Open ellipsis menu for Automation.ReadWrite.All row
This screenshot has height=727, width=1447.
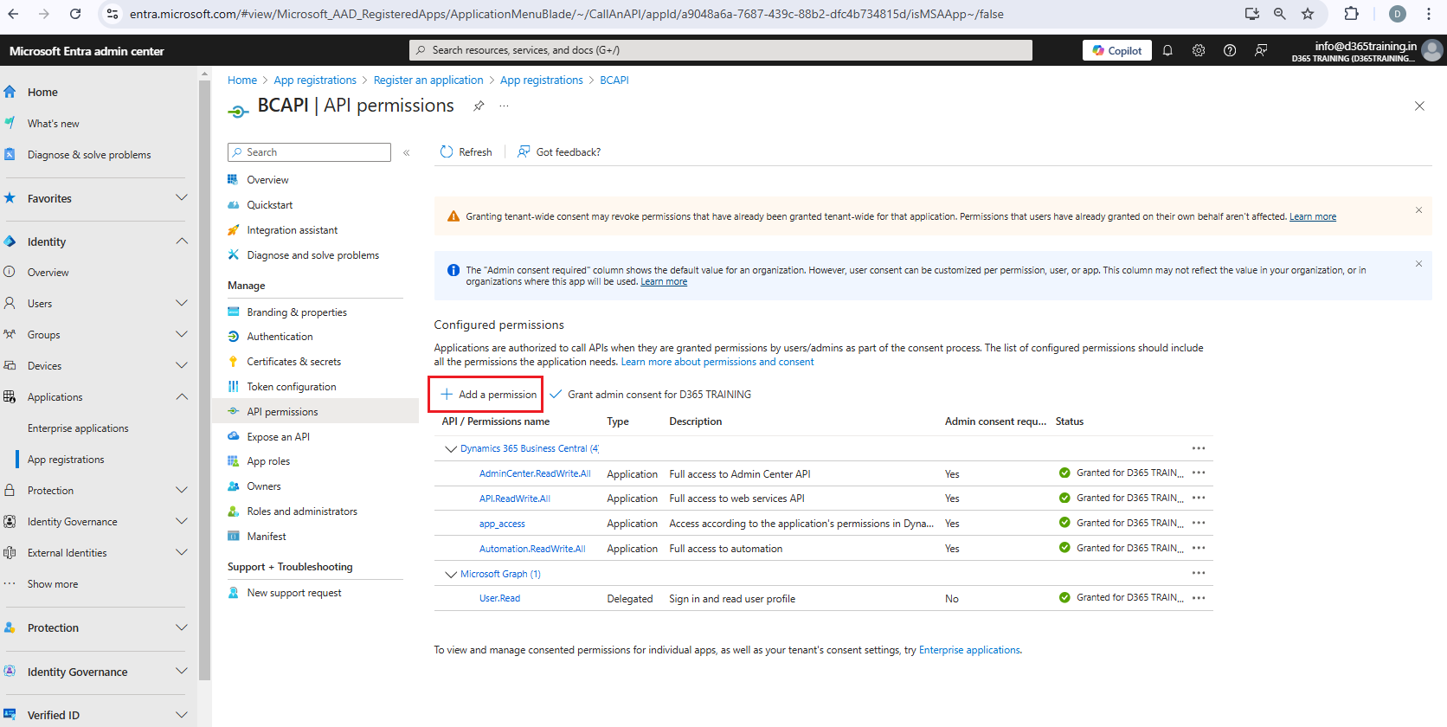point(1199,548)
